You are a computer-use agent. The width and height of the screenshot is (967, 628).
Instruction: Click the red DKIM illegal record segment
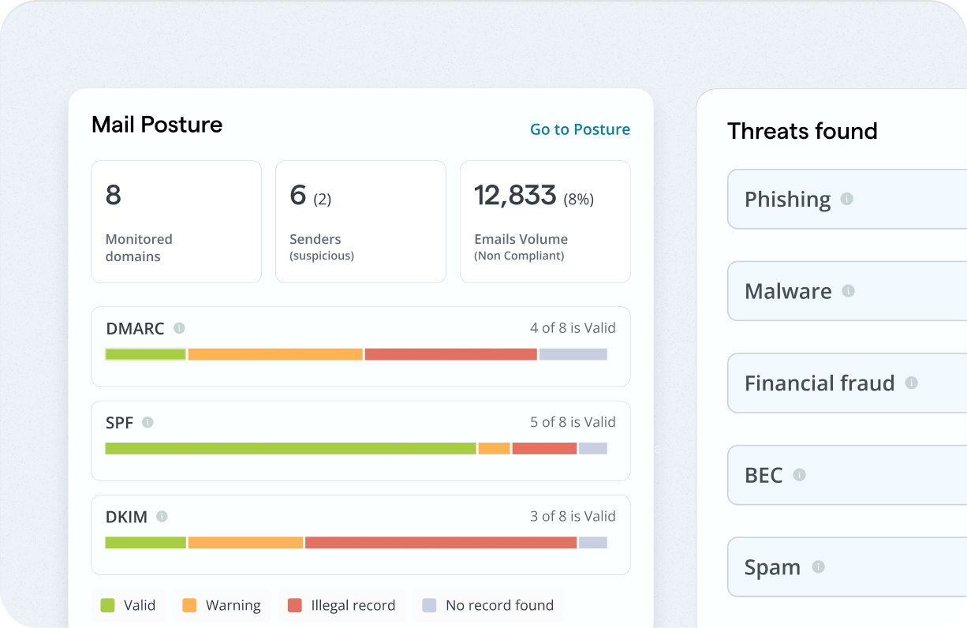pyautogui.click(x=441, y=543)
